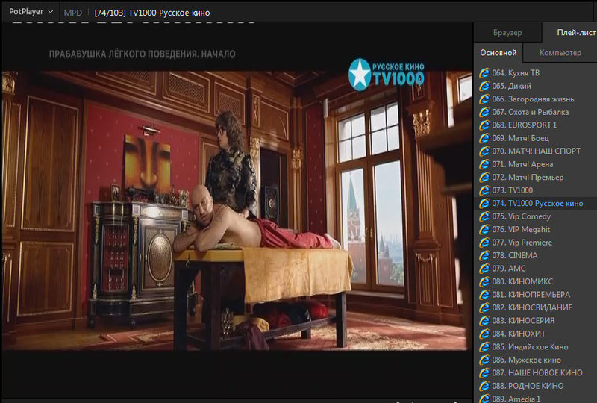Switch to the Браузер tab
The width and height of the screenshot is (597, 403).
[x=507, y=33]
